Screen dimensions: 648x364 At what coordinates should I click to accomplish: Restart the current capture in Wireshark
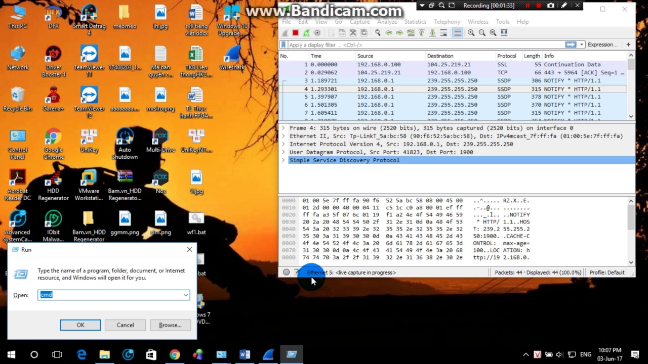click(306, 33)
